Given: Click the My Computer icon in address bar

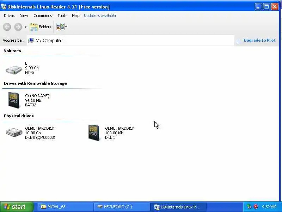Looking at the screenshot, I should point(31,40).
